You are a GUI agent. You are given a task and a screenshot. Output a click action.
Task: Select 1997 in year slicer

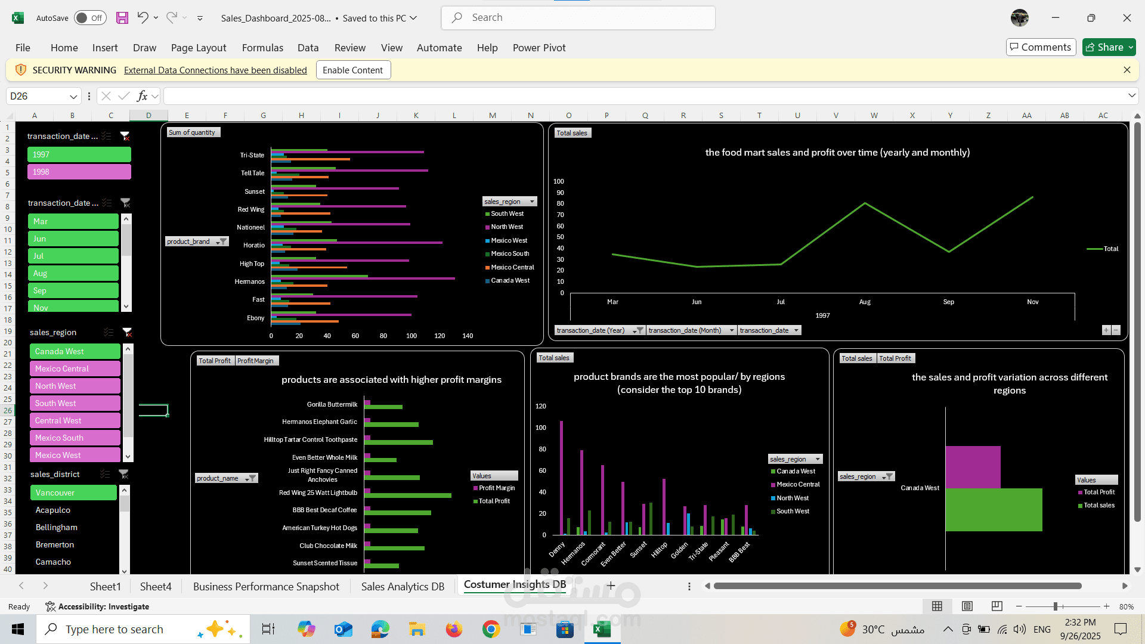coord(79,154)
